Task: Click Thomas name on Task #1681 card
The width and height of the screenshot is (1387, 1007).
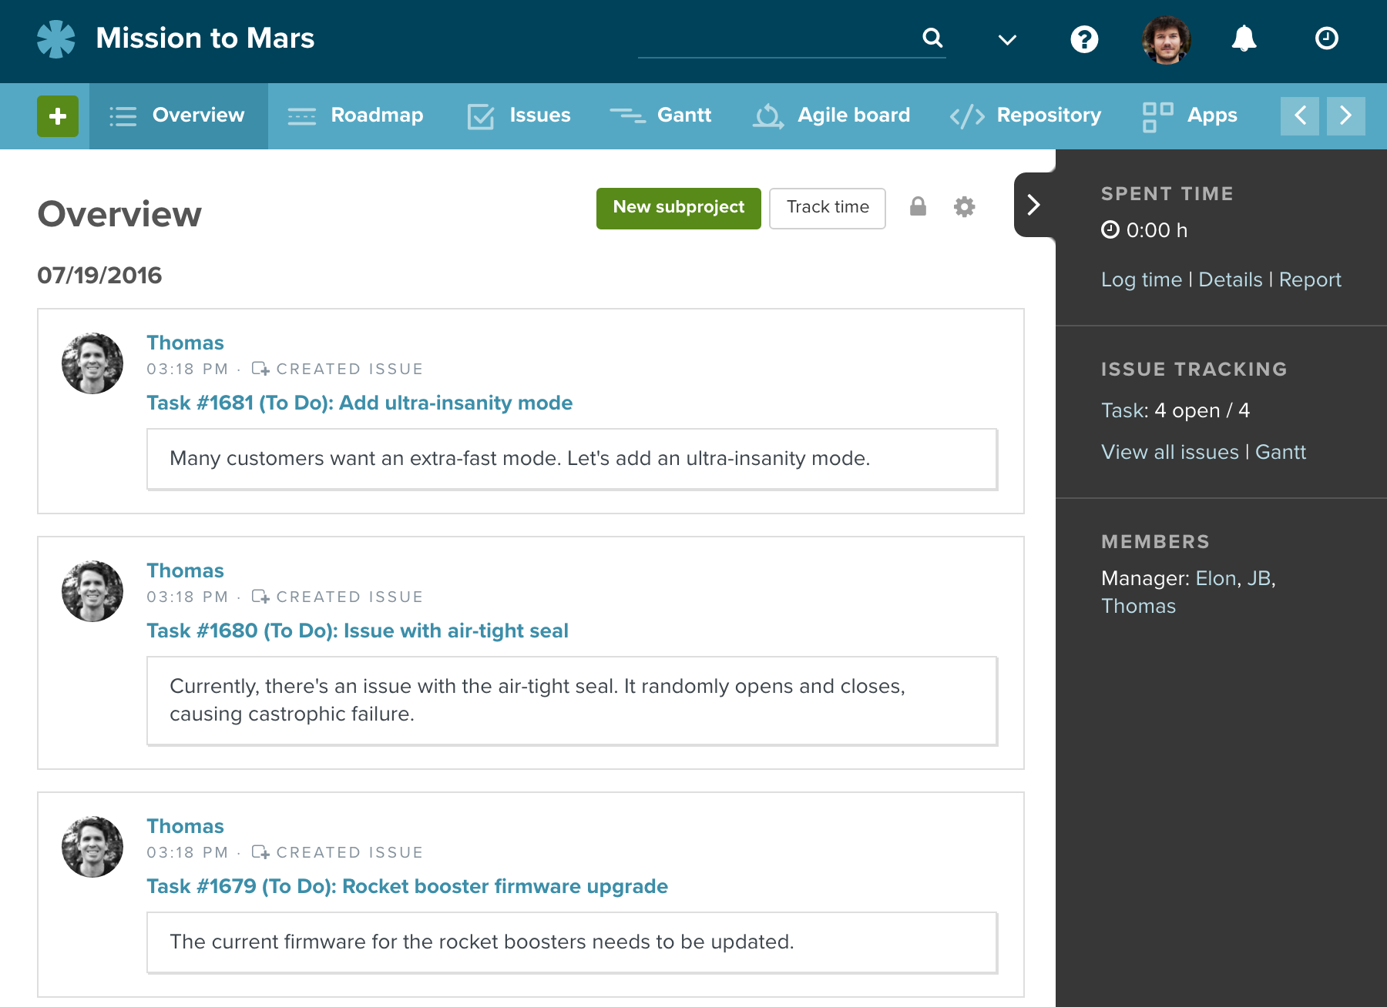Action: click(x=185, y=343)
